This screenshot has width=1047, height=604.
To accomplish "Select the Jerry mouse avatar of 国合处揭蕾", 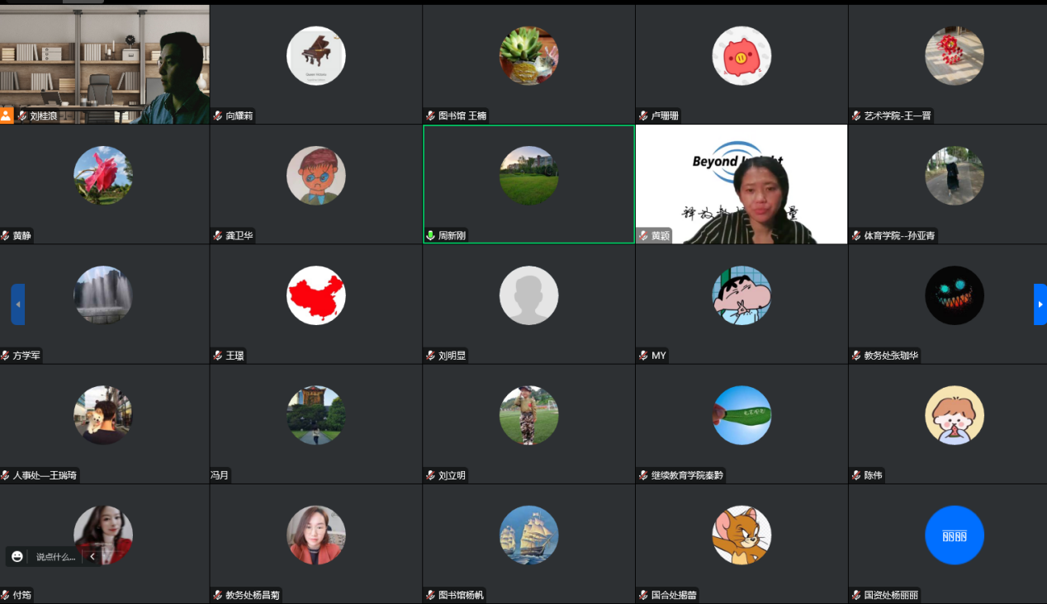I will point(741,535).
